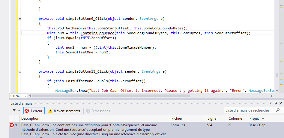Click 'this.SomeOffsetOne = num2;' line
This screenshot has height=138, width=284.
[83, 52]
